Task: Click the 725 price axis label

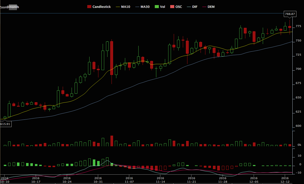Action: 298,55
